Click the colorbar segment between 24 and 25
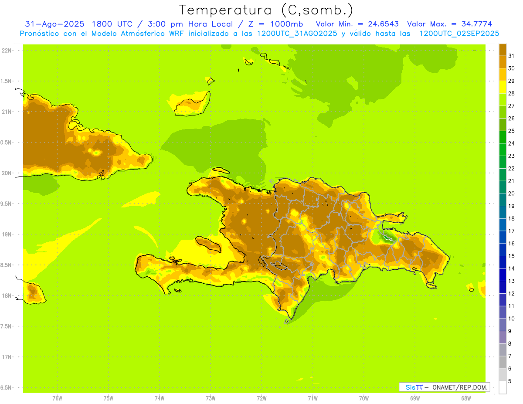The width and height of the screenshot is (523, 404). click(503, 137)
